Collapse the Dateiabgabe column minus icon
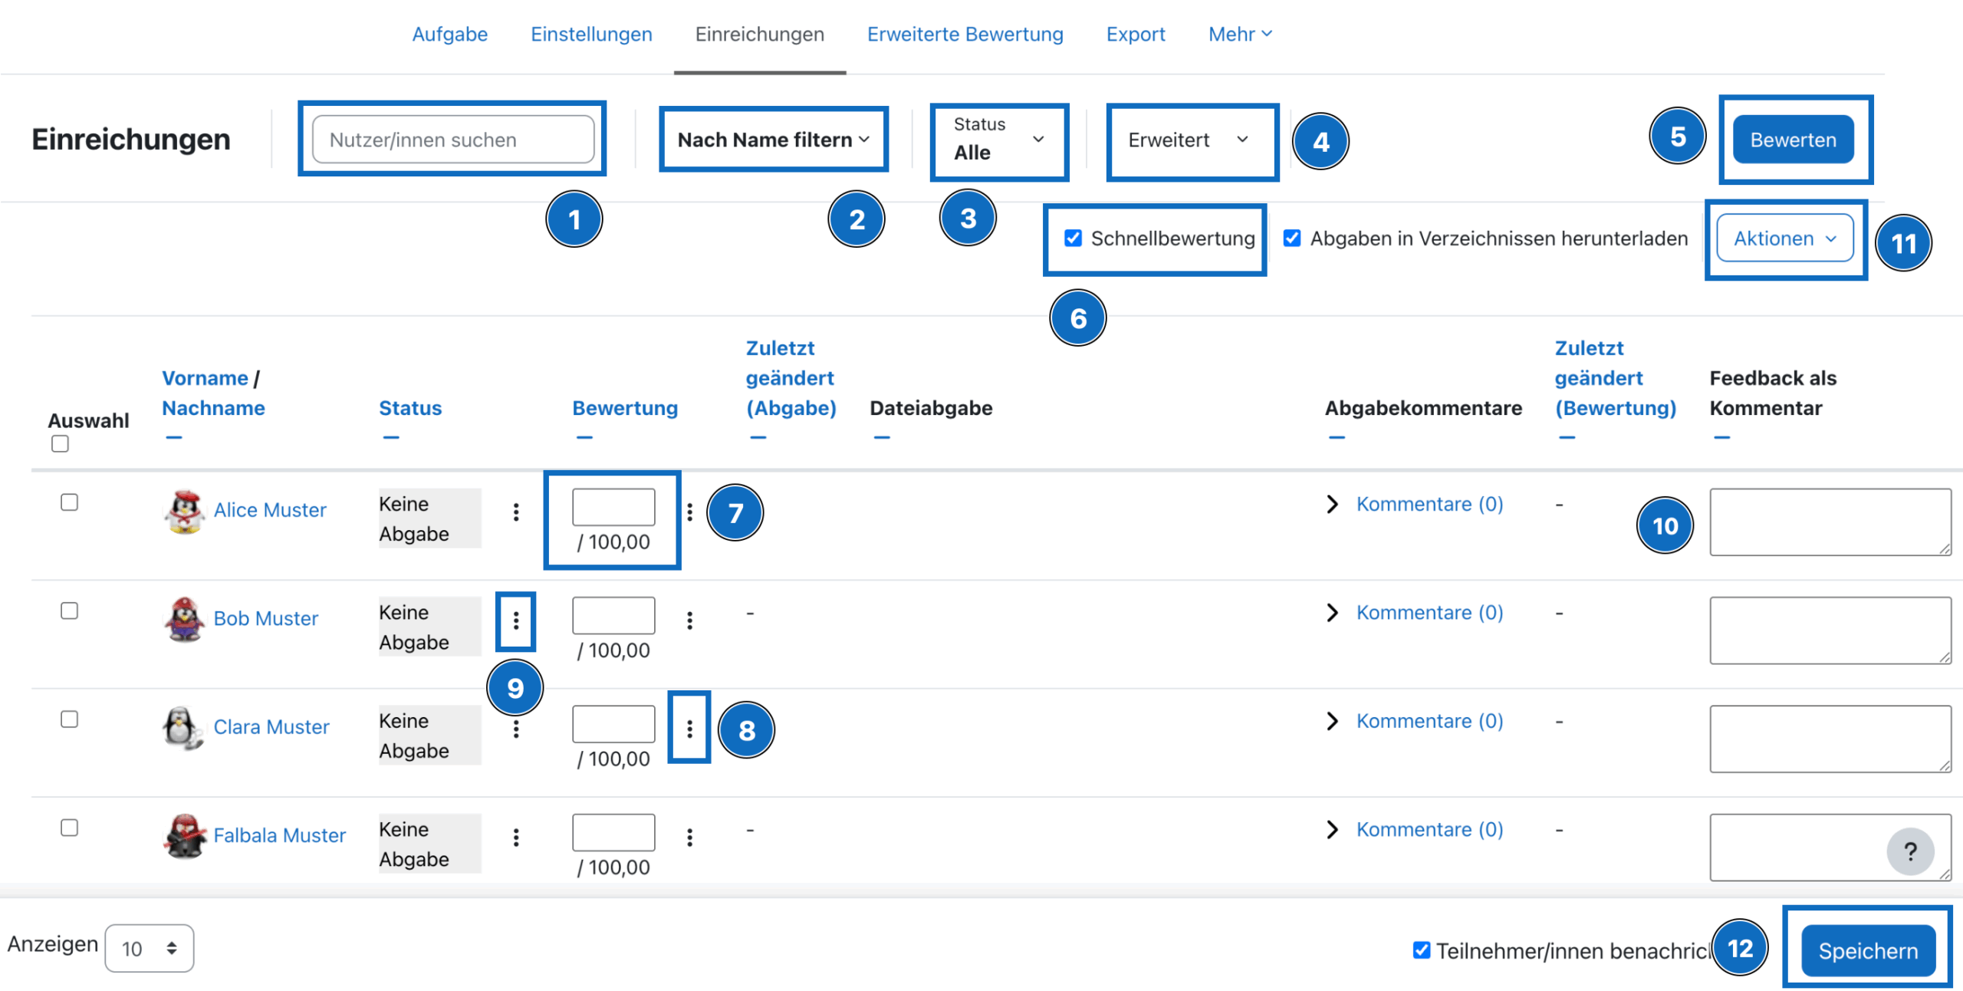The height and width of the screenshot is (991, 1963). pyautogui.click(x=882, y=437)
